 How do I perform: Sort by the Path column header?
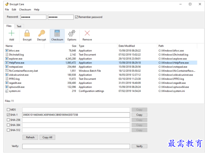pyautogui.click(x=177, y=46)
